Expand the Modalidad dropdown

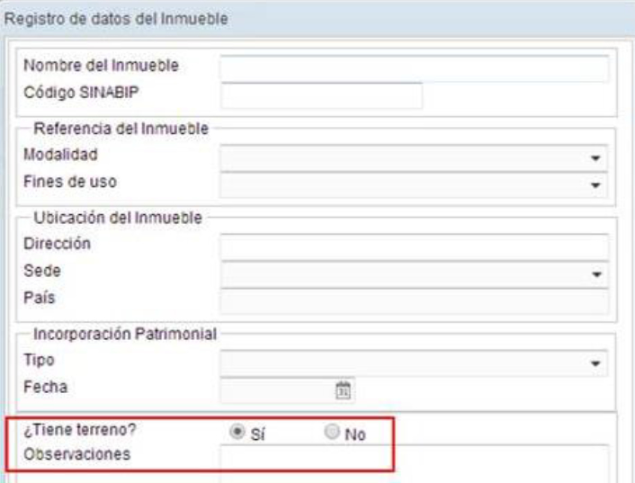click(x=595, y=157)
